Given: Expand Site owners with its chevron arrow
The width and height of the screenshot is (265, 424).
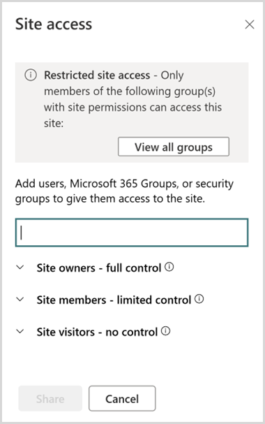Looking at the screenshot, I should [x=20, y=268].
